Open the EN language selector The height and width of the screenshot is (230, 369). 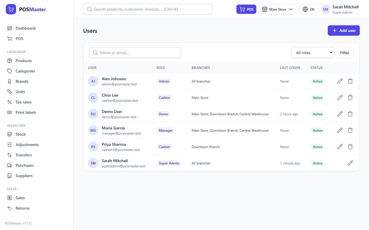click(308, 9)
